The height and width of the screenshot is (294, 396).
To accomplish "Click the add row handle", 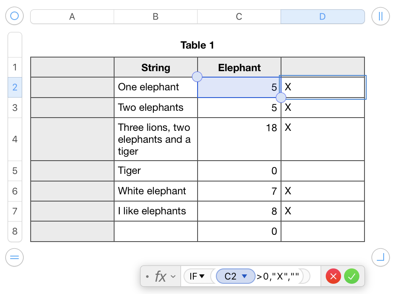I will click(x=14, y=257).
